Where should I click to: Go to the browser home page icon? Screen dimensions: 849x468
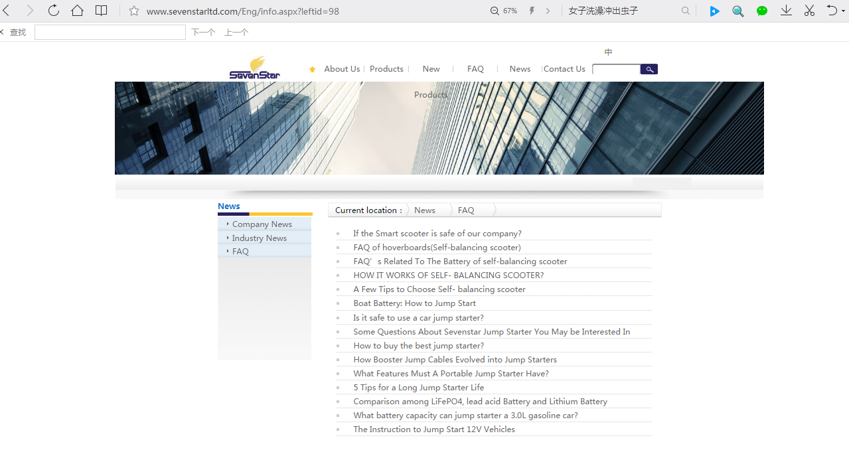coord(78,11)
